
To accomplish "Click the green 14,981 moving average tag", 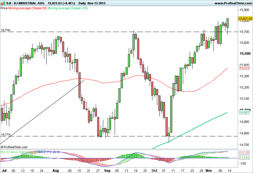I will coord(244,112).
